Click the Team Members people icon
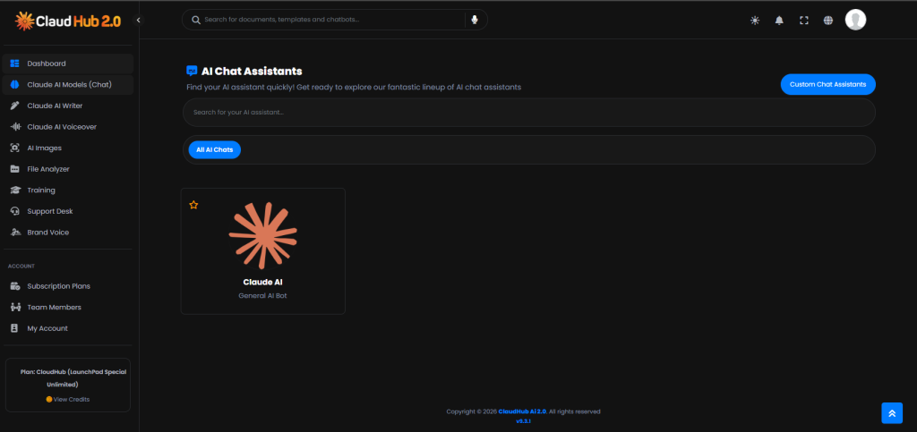This screenshot has width=917, height=432. [x=15, y=307]
